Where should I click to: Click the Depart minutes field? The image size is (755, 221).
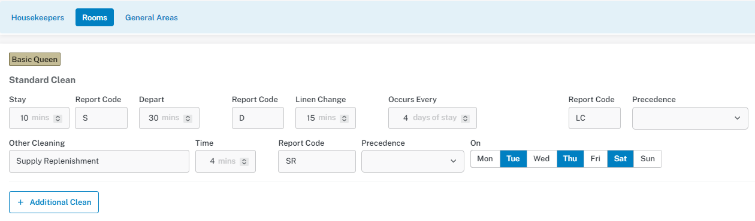169,118
